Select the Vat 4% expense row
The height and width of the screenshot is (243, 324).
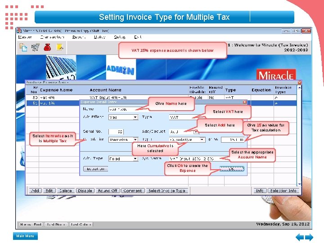pos(161,98)
